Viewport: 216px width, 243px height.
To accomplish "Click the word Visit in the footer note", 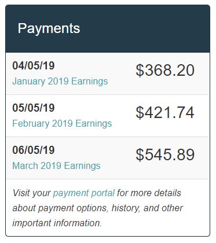I will coord(21,193).
